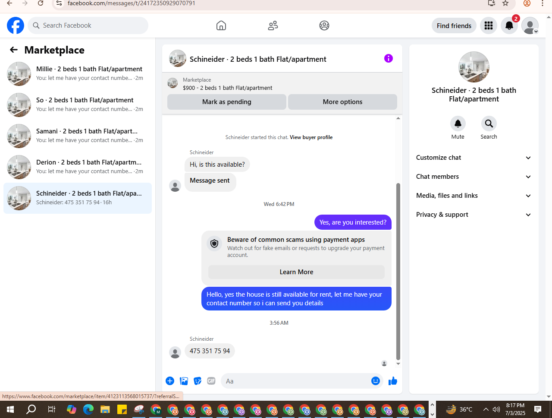Image resolution: width=552 pixels, height=418 pixels.
Task: Show hidden system tray icons
Action: coord(486,409)
